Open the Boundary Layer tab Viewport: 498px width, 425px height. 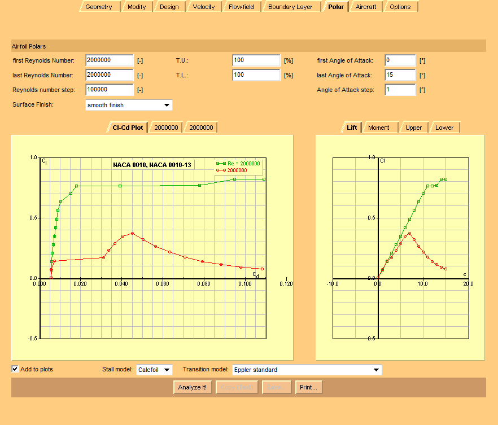[290, 7]
